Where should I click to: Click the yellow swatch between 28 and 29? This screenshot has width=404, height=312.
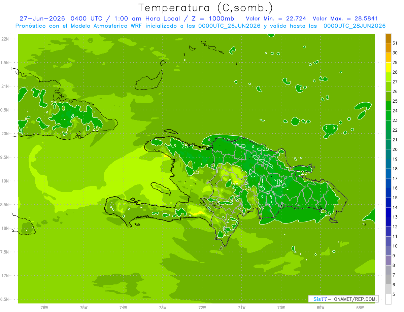pyautogui.click(x=388, y=67)
